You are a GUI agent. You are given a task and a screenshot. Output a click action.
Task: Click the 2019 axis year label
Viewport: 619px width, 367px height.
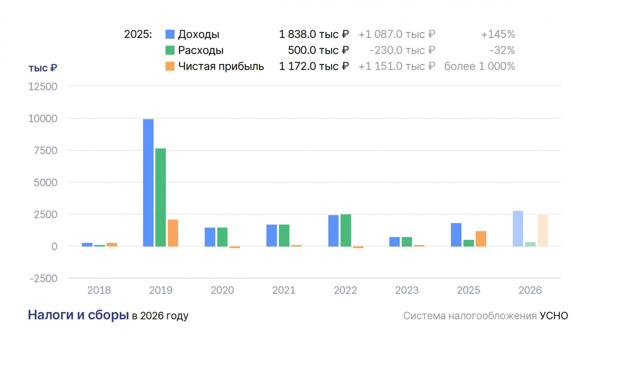[161, 290]
